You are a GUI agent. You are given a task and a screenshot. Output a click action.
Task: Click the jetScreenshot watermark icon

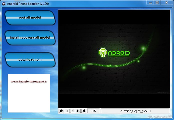click(x=150, y=117)
